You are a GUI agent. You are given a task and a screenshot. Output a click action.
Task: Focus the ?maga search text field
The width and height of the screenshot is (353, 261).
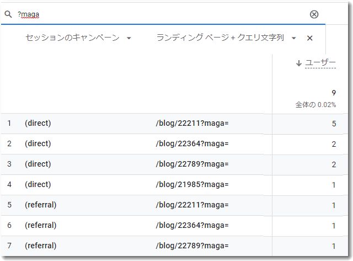pos(158,14)
